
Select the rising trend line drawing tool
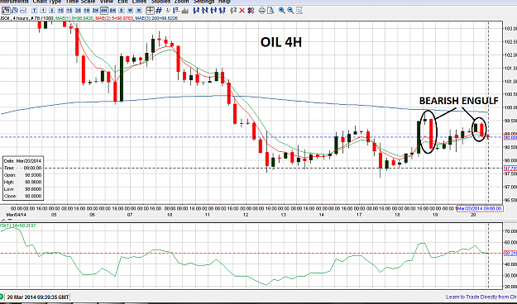[x=196, y=11]
